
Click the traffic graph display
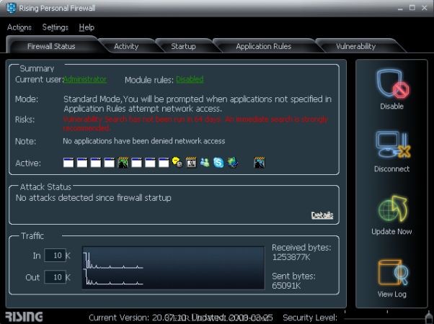[x=173, y=268]
